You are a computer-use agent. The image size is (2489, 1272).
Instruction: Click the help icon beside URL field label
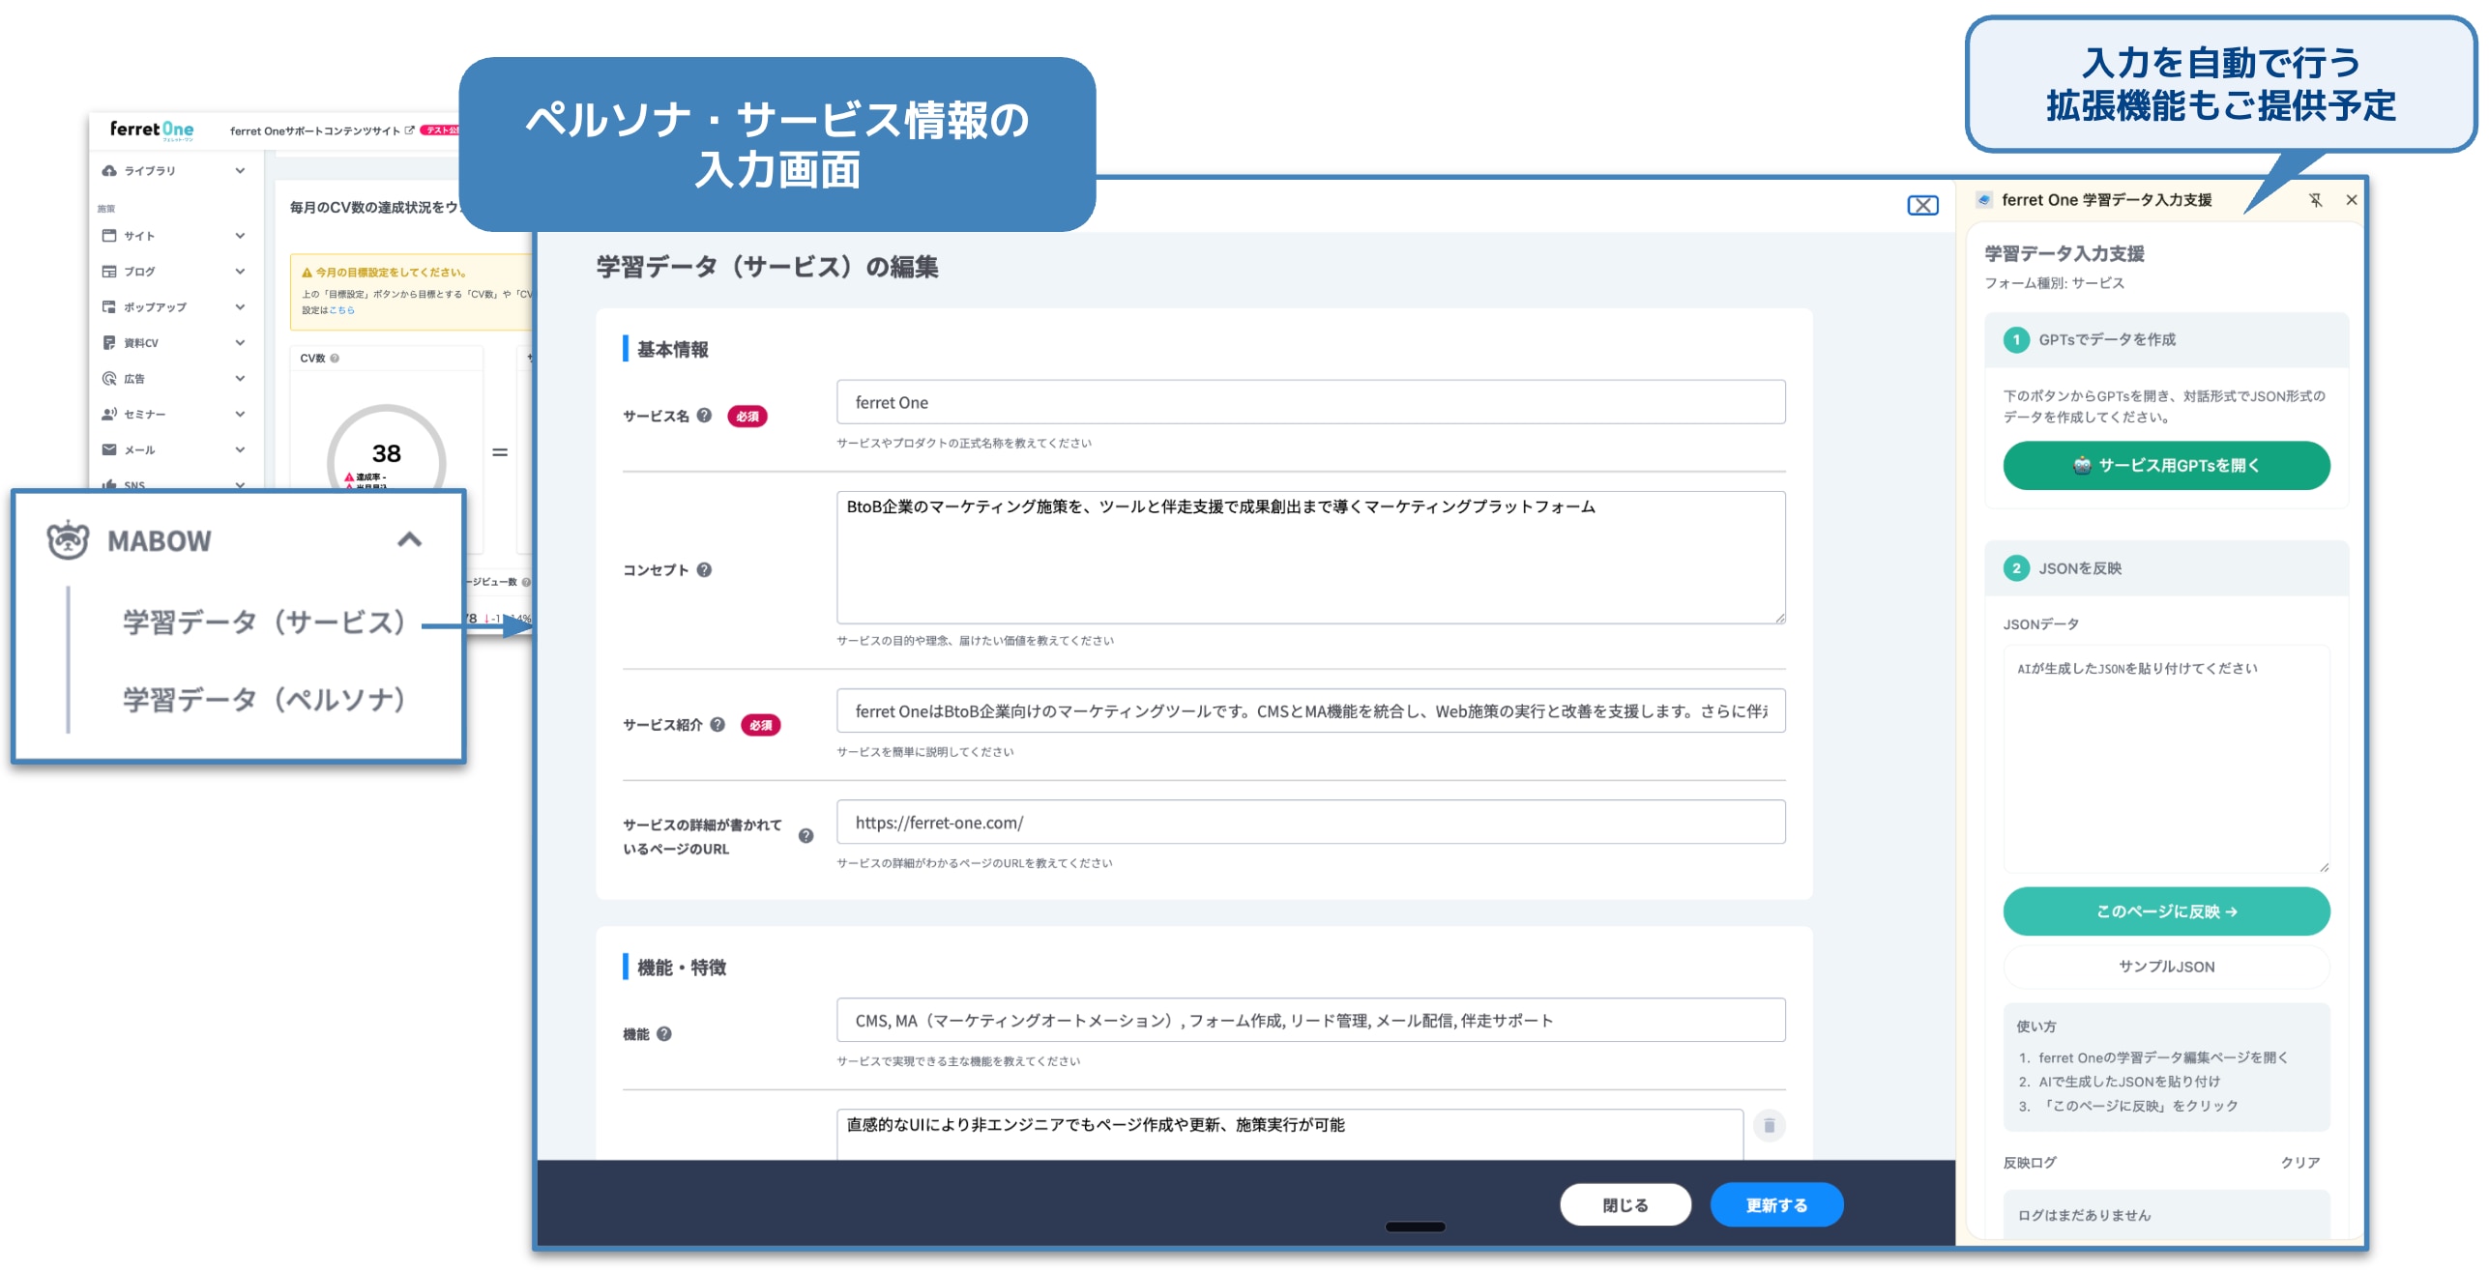[805, 836]
